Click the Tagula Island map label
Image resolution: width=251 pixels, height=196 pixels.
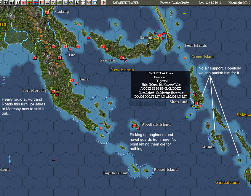point(115,173)
